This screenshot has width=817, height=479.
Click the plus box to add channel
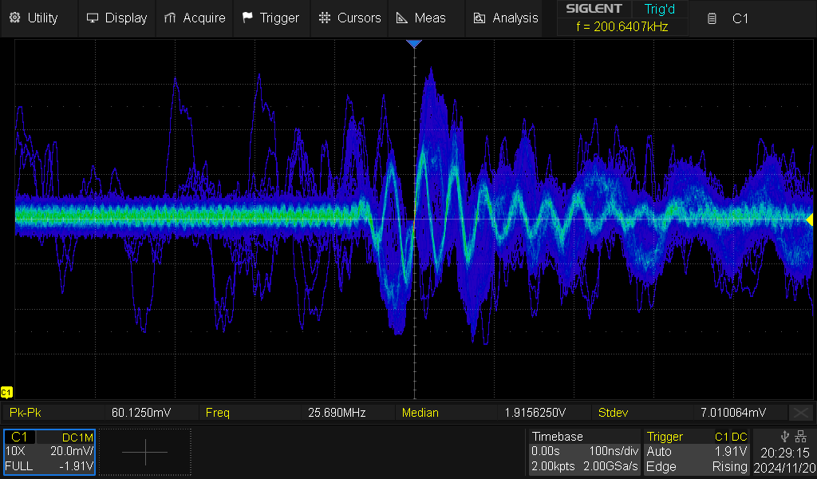145,452
